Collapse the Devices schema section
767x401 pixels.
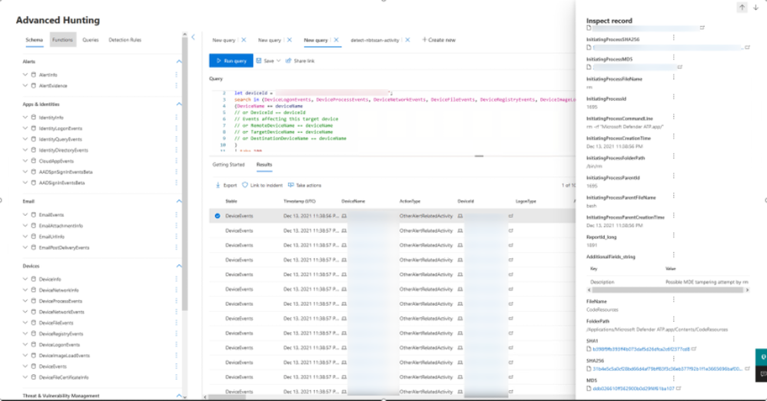179,266
